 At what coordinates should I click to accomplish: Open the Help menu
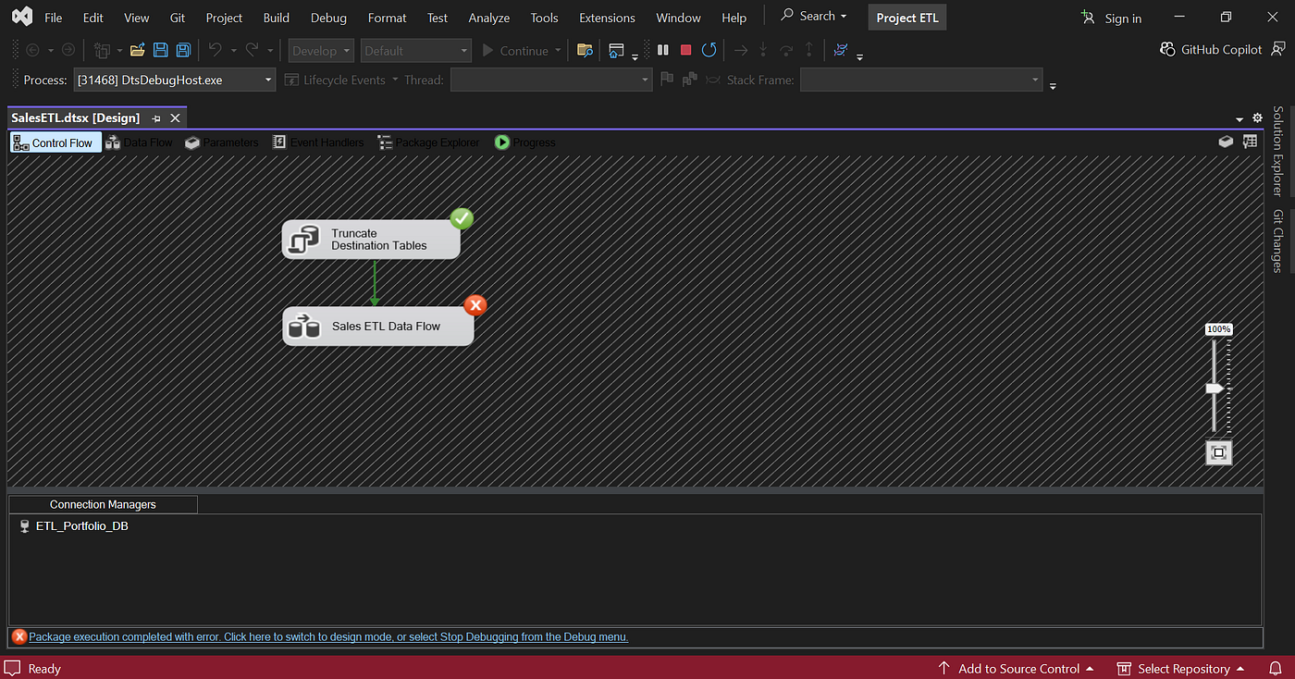click(734, 18)
